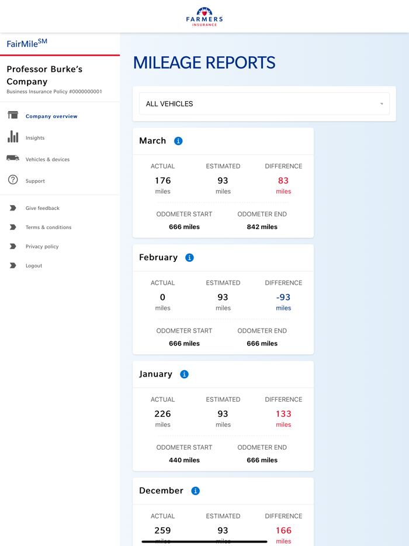Go to Insights menu item

tap(35, 138)
